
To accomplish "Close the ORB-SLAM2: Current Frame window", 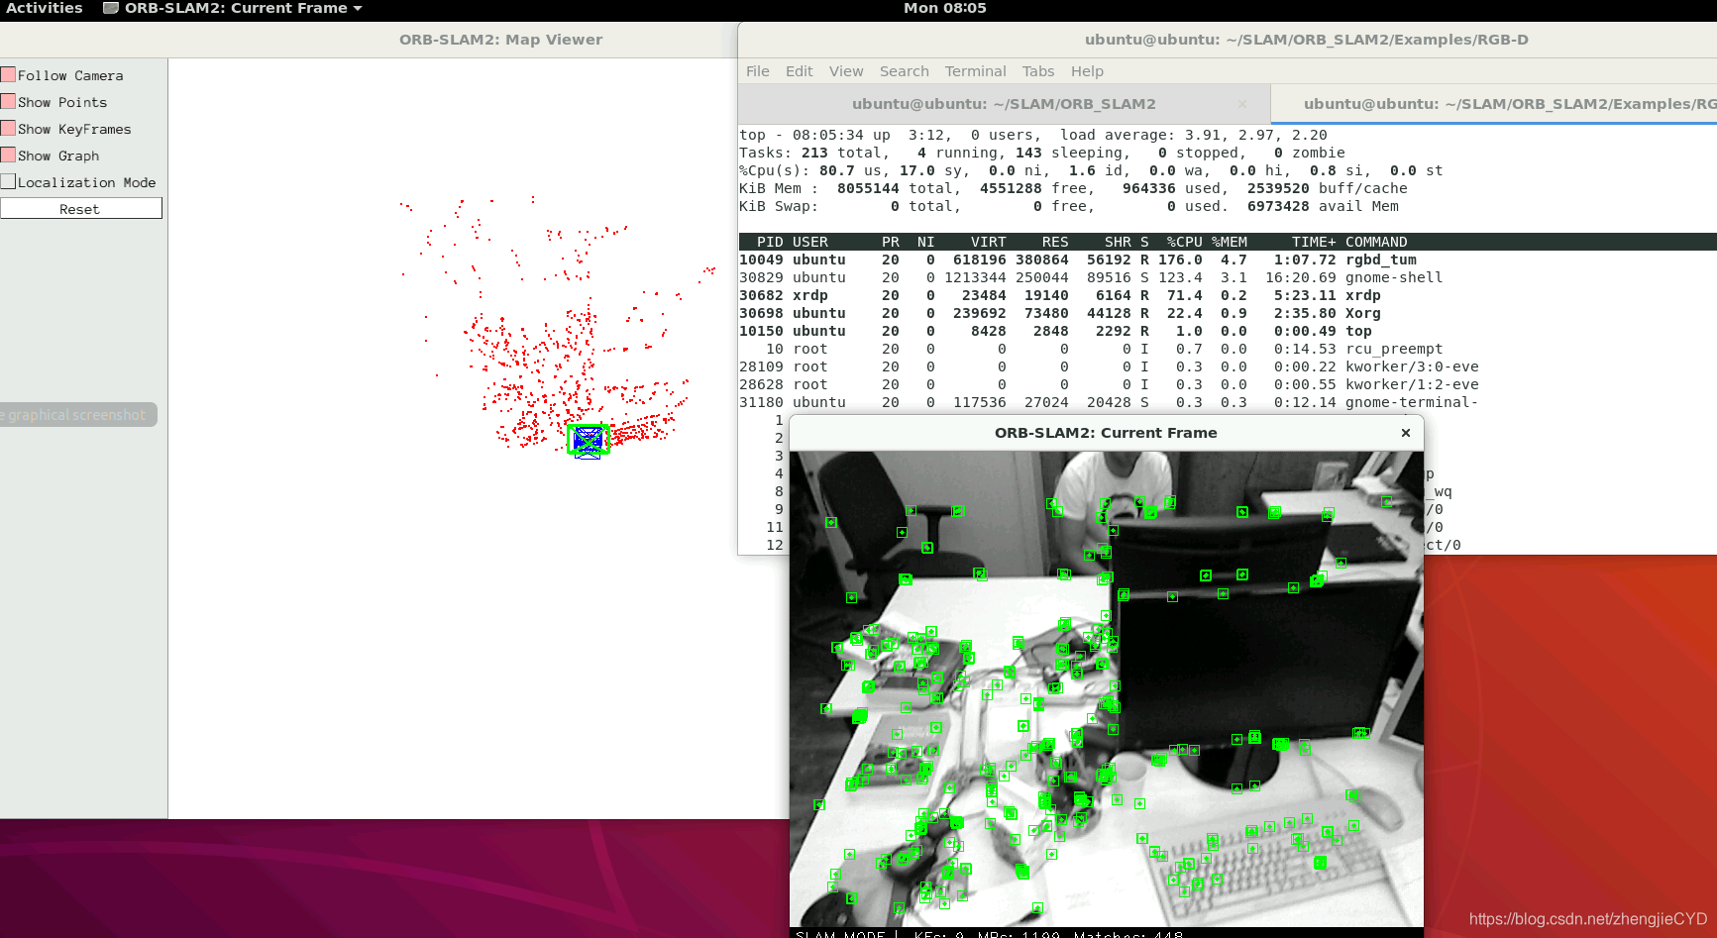I will 1405,433.
